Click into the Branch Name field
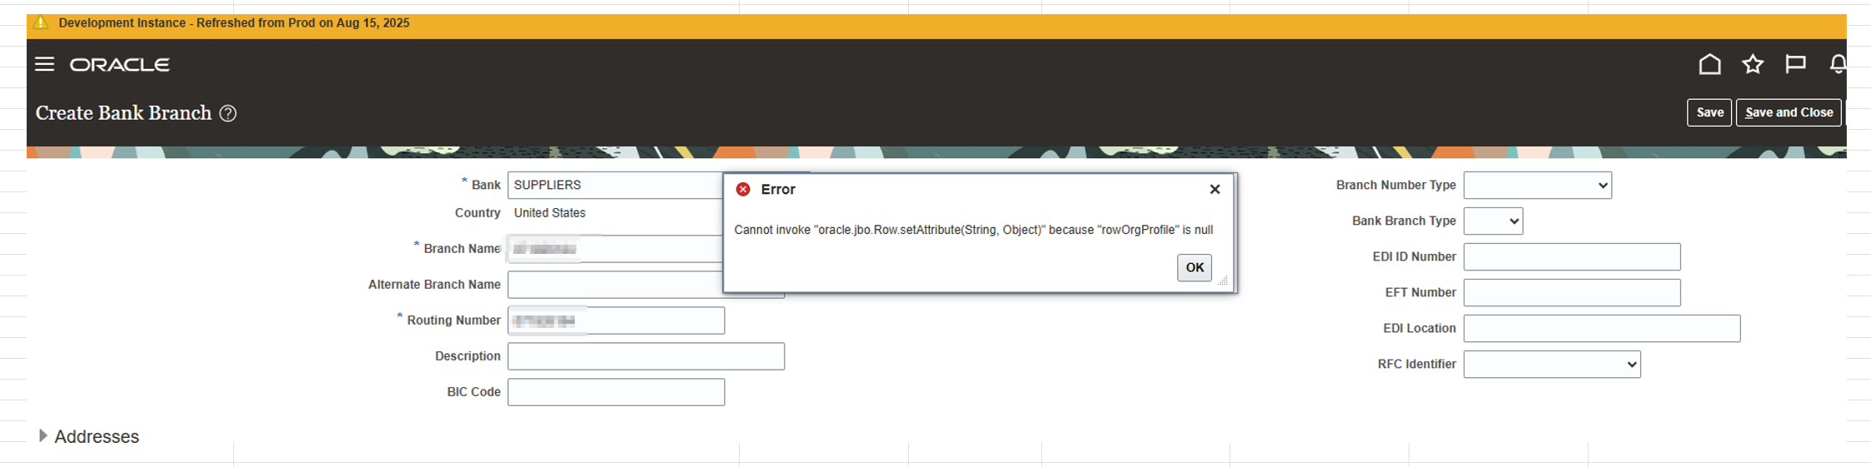The height and width of the screenshot is (467, 1871). coord(616,249)
